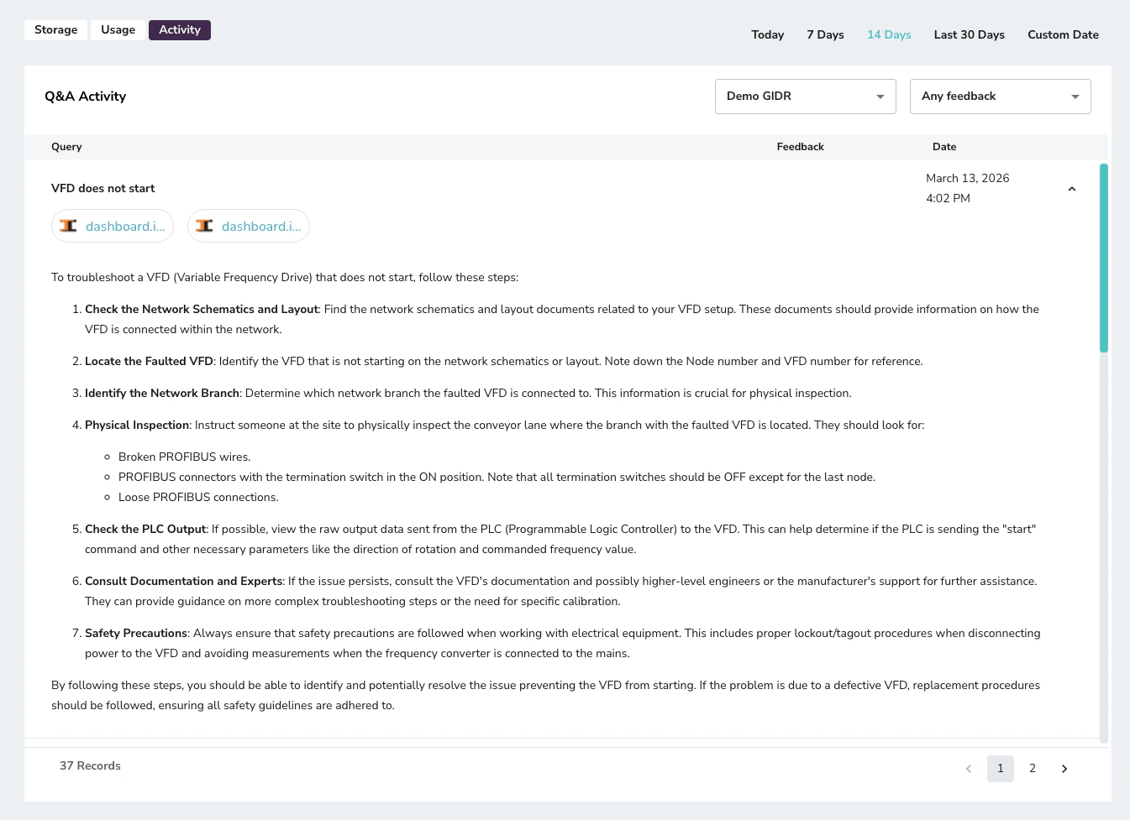The width and height of the screenshot is (1130, 820).
Task: Choose the Last 30 Days range
Action: (970, 35)
